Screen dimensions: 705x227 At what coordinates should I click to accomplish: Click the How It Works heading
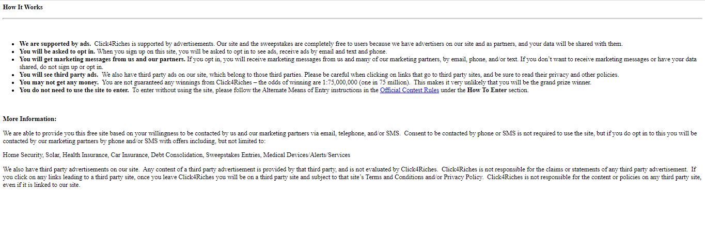23,7
